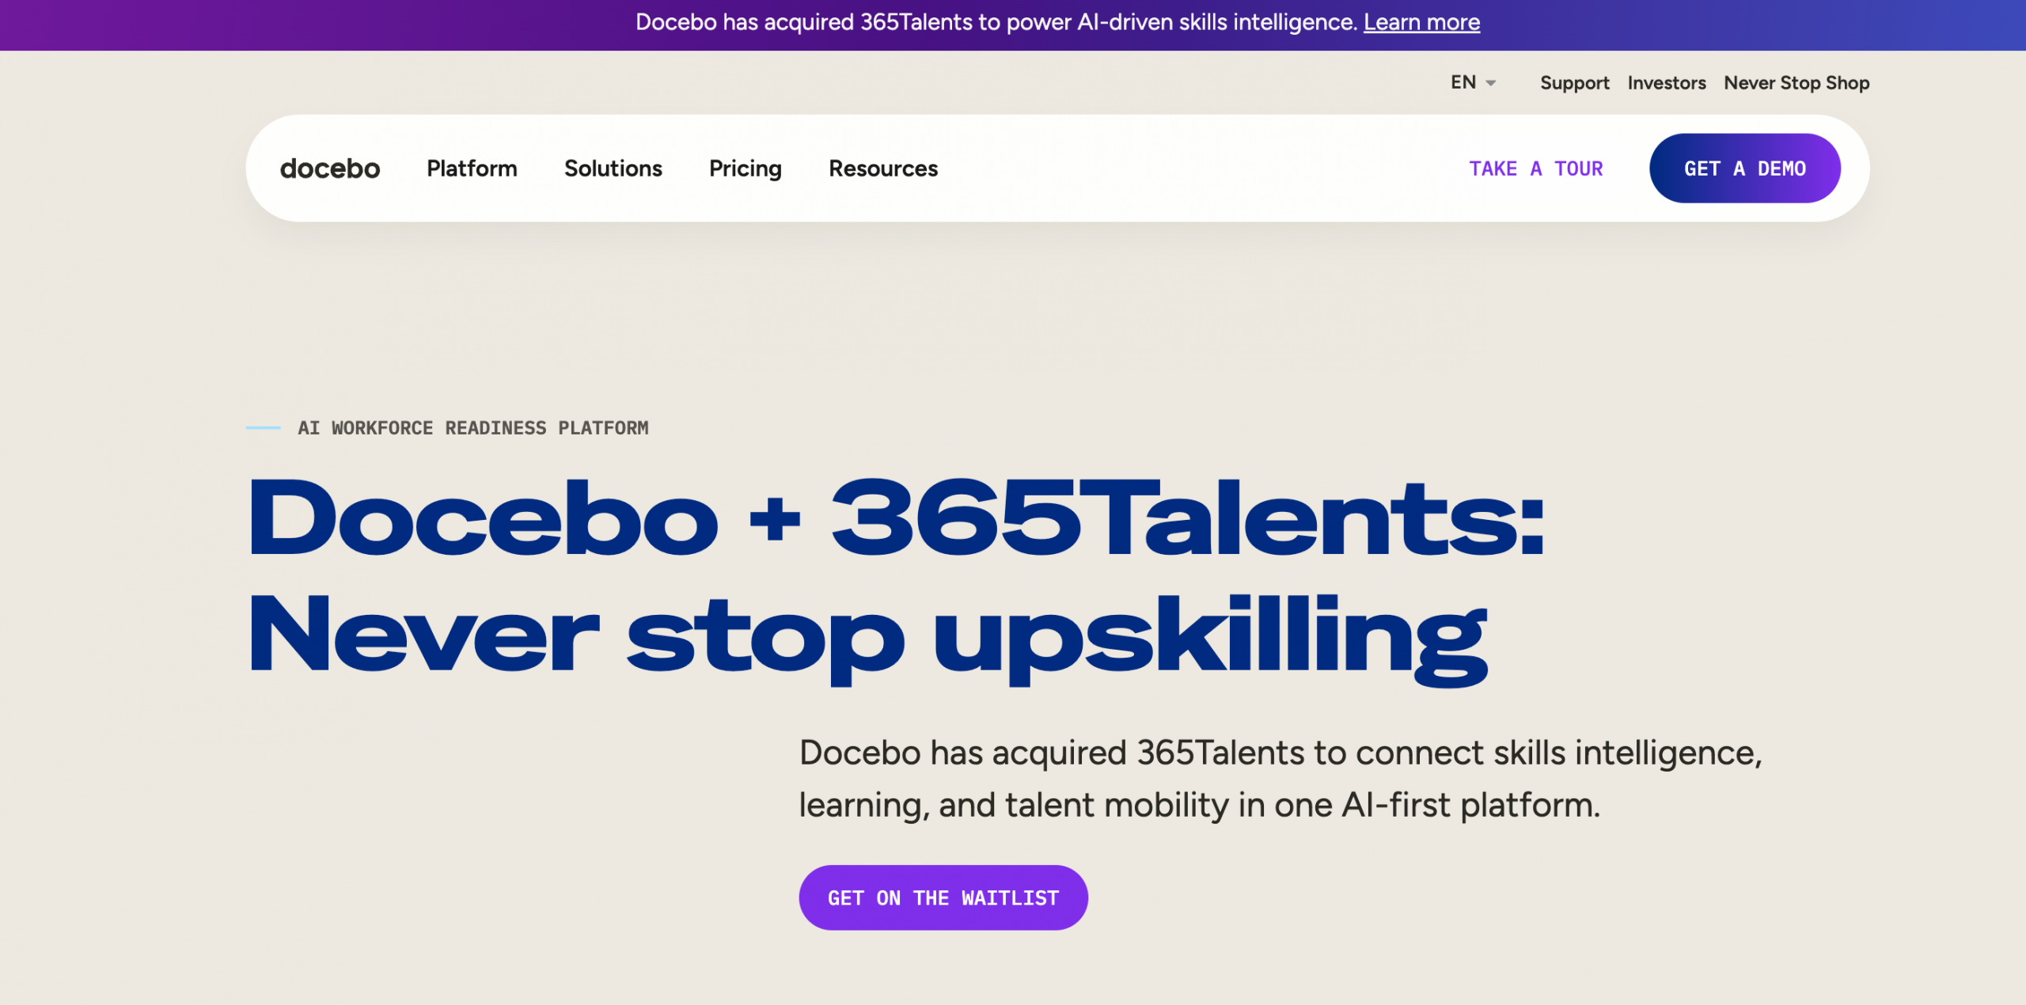Click the AI Workforce Readiness Platform label

[x=472, y=428]
